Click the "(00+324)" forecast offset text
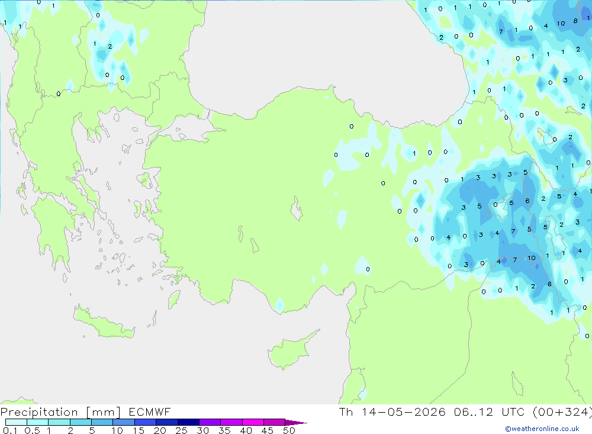This screenshot has height=434, width=592. 562,412
